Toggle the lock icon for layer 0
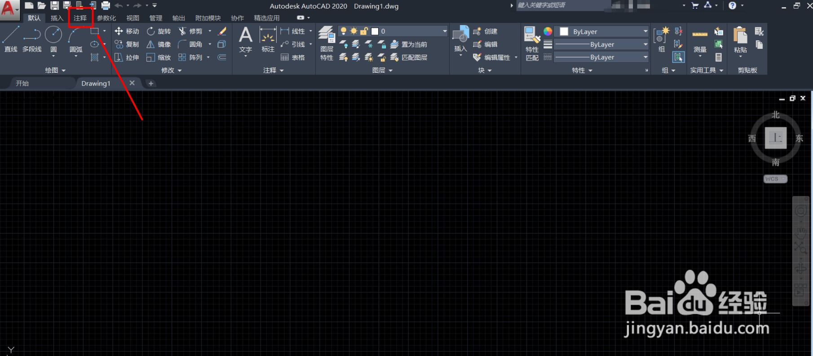The image size is (813, 356). [x=364, y=31]
